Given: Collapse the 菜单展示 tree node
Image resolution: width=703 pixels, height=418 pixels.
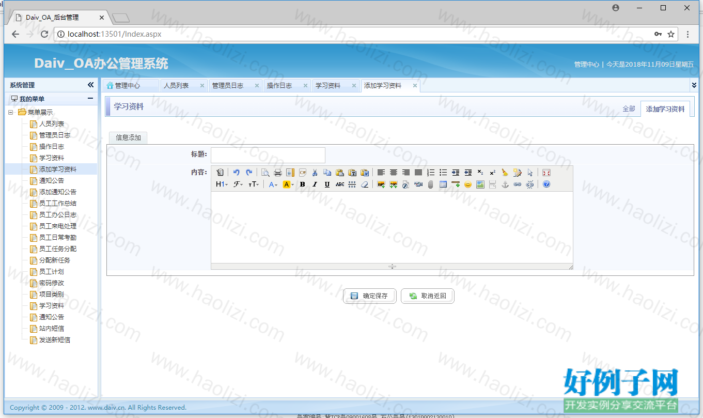Looking at the screenshot, I should pos(11,112).
